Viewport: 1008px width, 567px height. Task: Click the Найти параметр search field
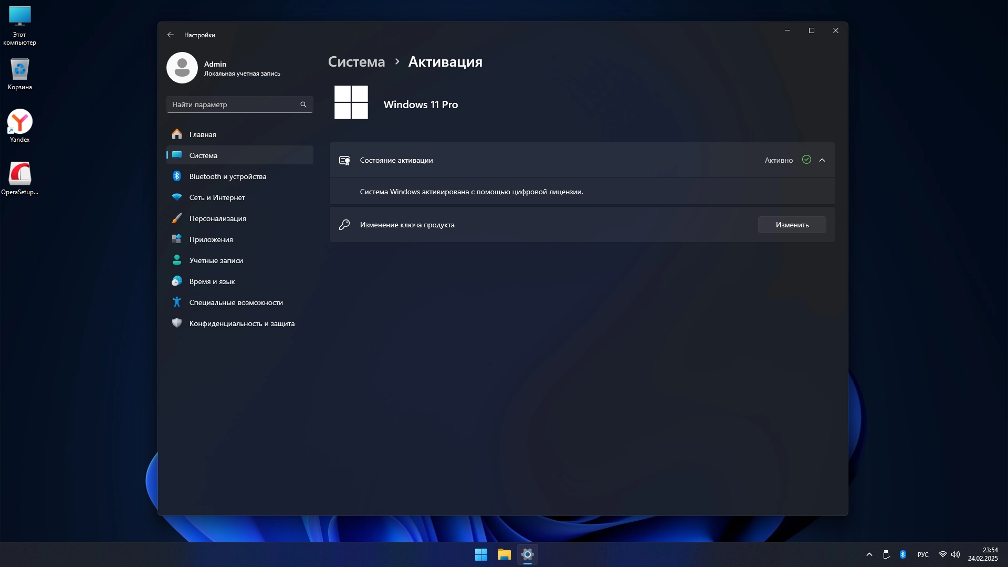(x=234, y=104)
